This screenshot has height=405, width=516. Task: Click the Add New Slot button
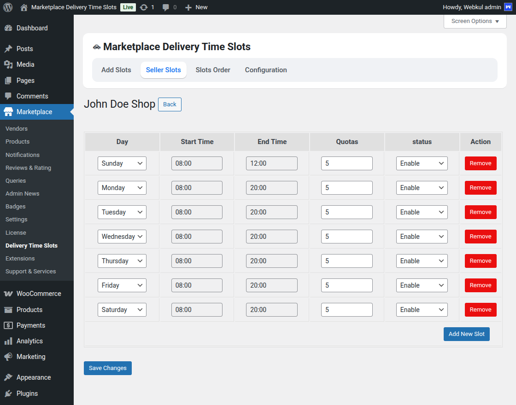click(466, 334)
